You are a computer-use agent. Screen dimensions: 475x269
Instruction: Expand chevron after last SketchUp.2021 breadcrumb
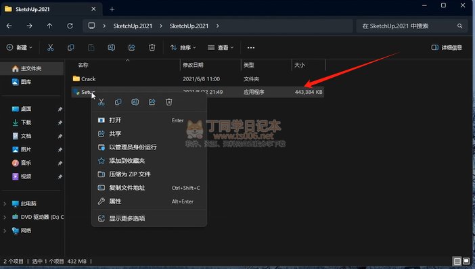pos(217,26)
